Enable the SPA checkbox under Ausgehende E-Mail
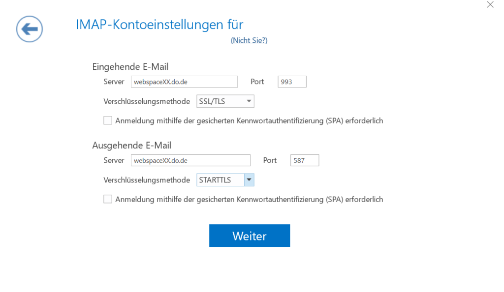This screenshot has height=292, width=504. point(108,199)
